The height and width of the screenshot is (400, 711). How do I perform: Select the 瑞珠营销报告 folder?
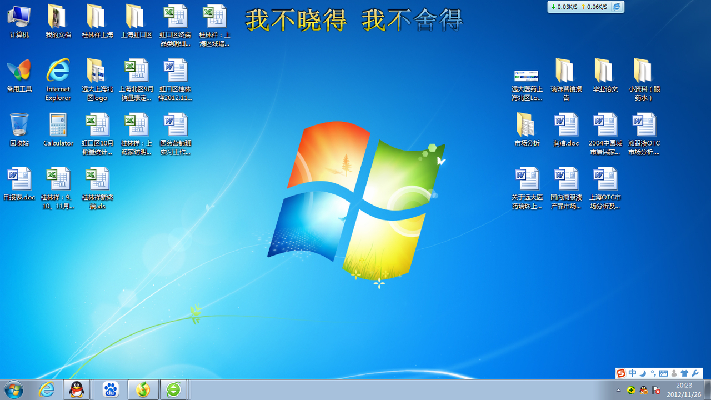pyautogui.click(x=566, y=80)
